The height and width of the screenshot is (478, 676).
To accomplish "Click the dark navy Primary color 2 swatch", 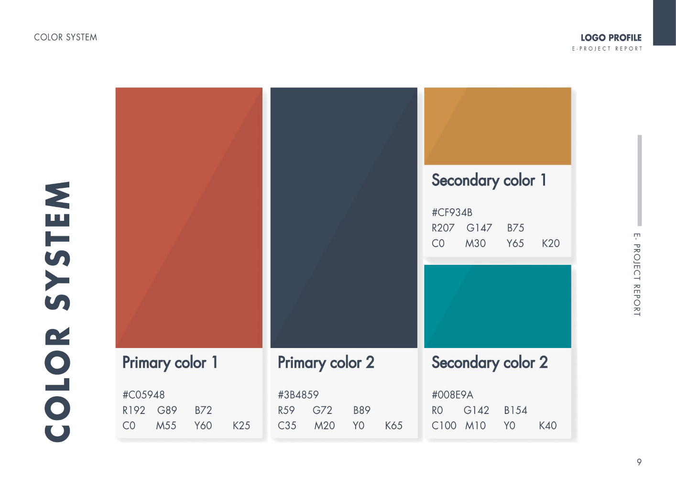I will pos(344,217).
